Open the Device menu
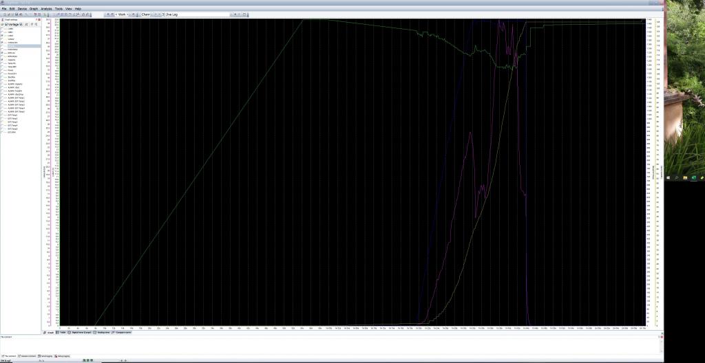This screenshot has height=363, width=705. tap(22, 8)
